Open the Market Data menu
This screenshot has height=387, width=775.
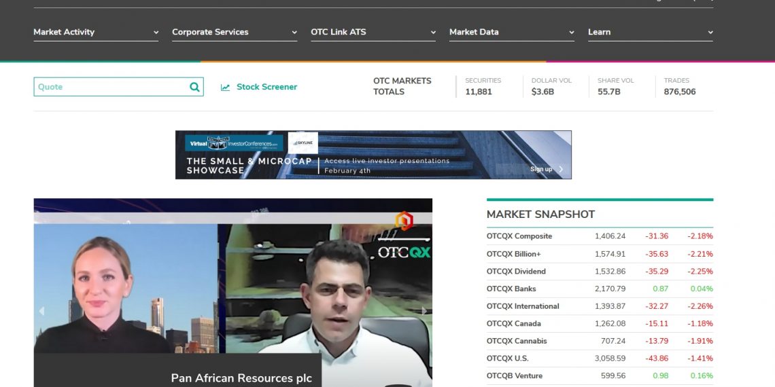tap(511, 32)
